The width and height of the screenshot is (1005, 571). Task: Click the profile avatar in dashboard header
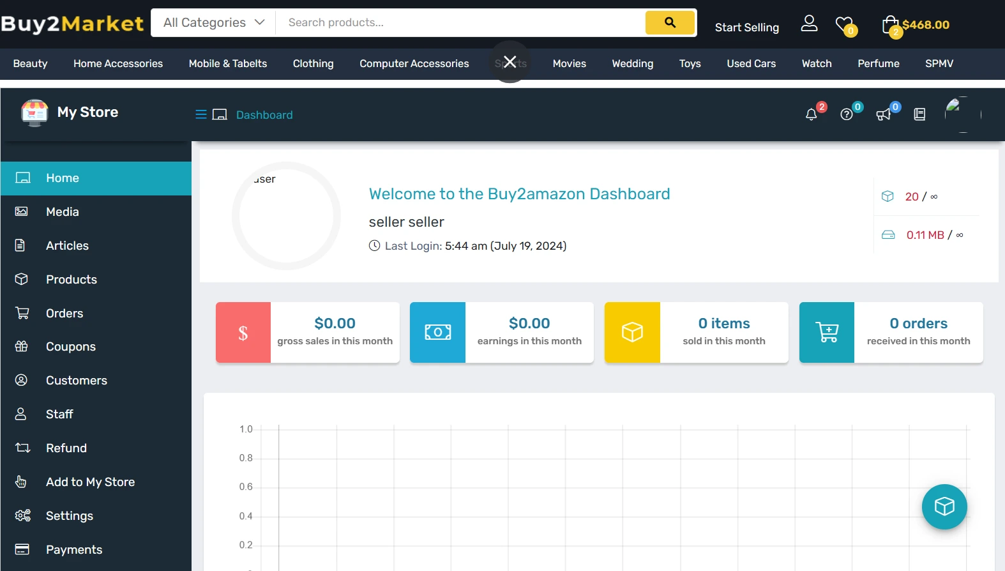coord(963,114)
